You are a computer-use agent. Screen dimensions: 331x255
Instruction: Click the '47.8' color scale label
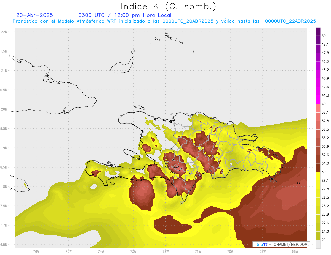[325, 53]
